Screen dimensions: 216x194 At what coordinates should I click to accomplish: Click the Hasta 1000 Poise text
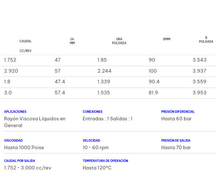[x=24, y=147]
